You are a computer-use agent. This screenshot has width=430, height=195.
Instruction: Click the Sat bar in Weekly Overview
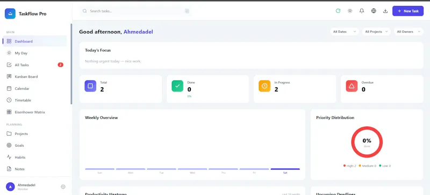285,169
